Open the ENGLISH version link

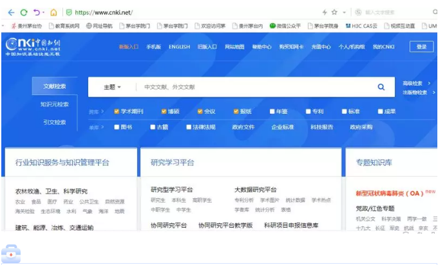[179, 47]
